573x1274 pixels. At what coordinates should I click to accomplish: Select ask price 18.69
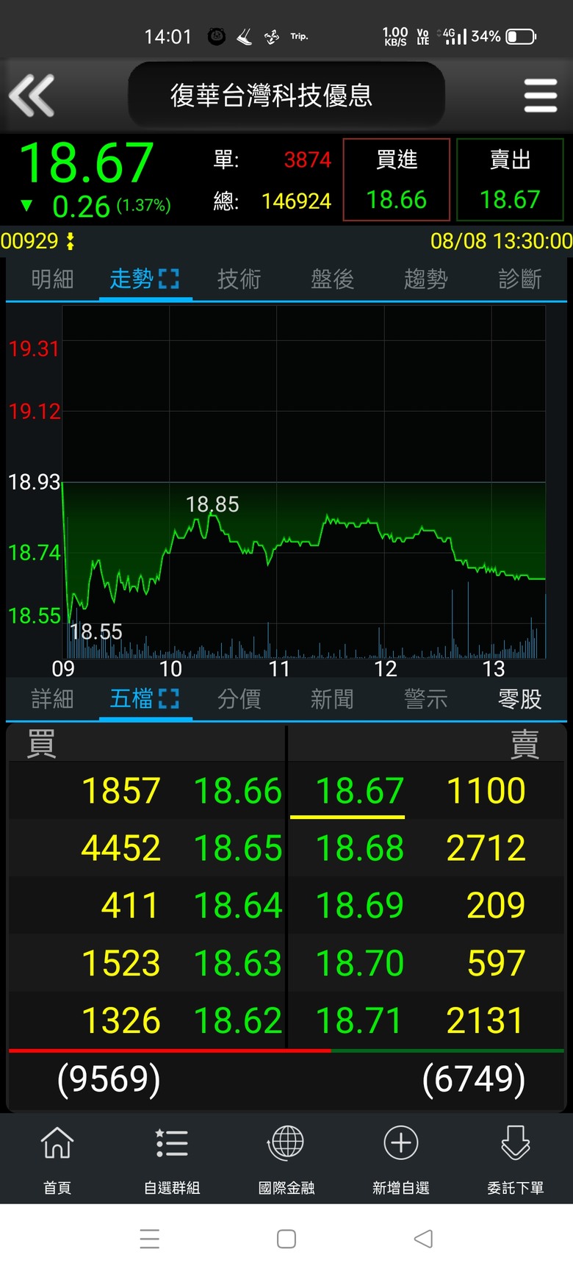point(359,906)
